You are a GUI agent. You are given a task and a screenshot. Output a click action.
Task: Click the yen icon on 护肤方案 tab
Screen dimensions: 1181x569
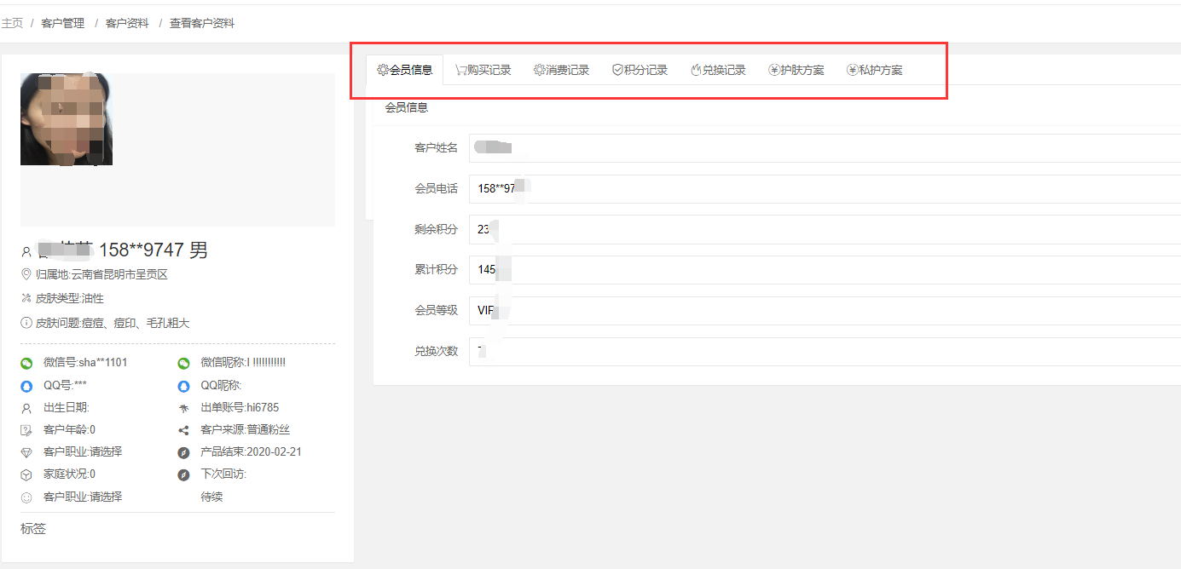click(774, 70)
